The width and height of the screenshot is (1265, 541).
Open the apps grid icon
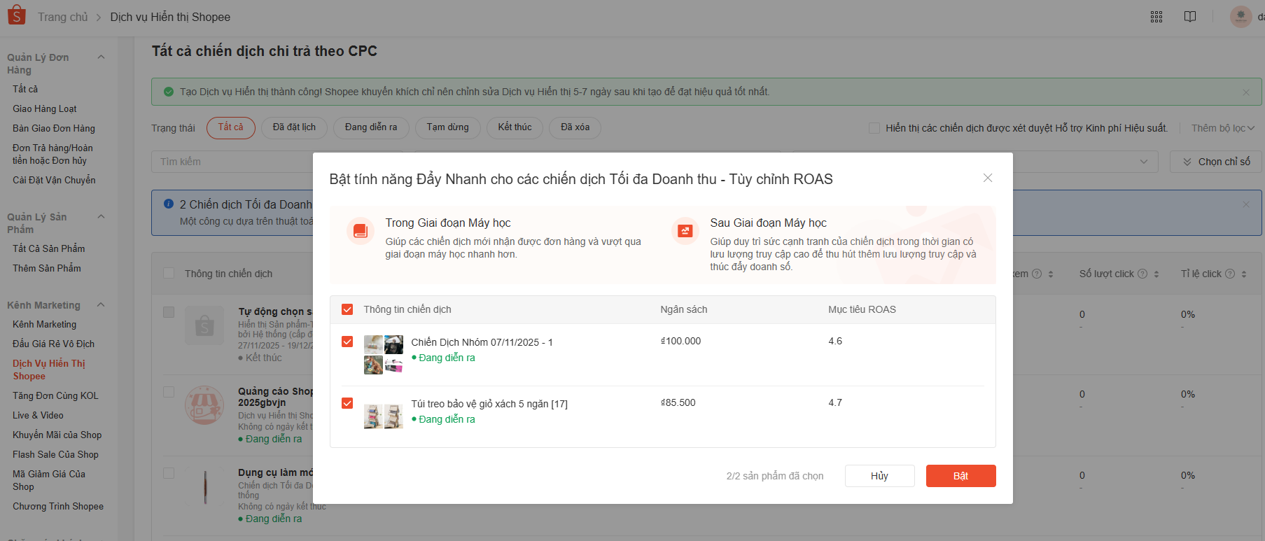pos(1156,17)
